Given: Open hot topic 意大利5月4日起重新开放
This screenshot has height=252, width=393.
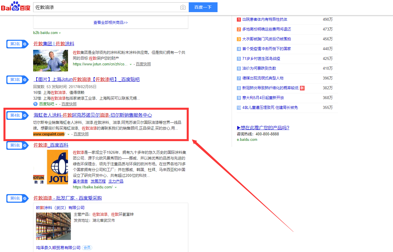Looking at the screenshot, I should (263, 98).
